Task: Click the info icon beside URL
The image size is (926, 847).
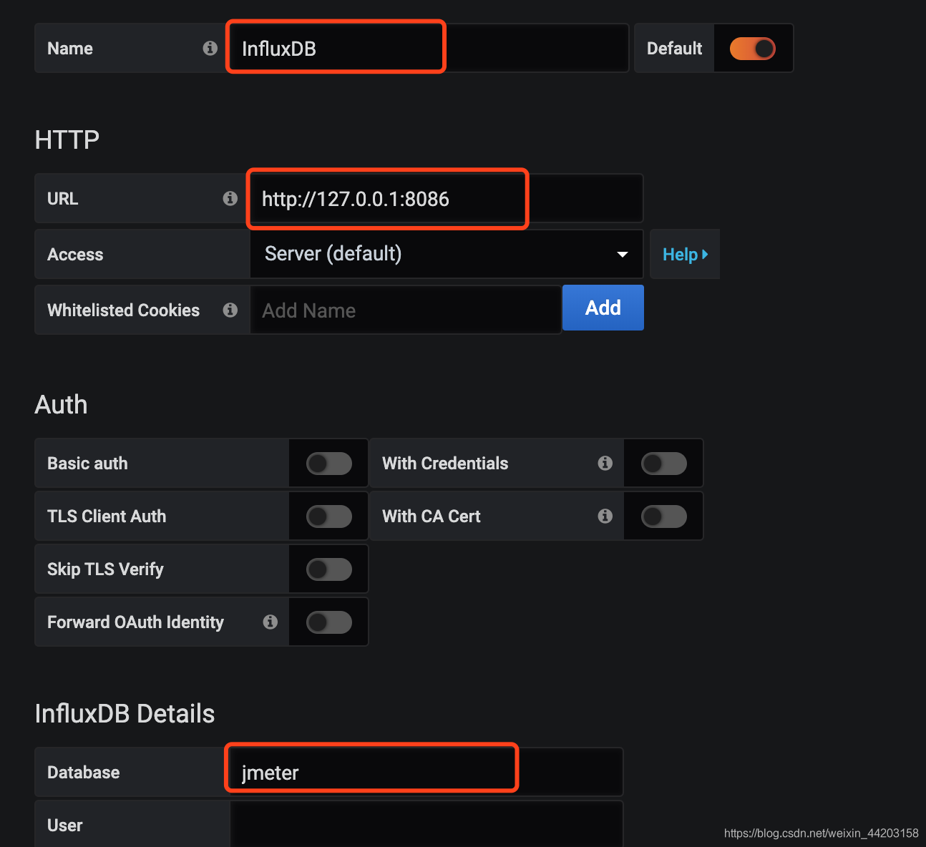Action: [x=230, y=198]
